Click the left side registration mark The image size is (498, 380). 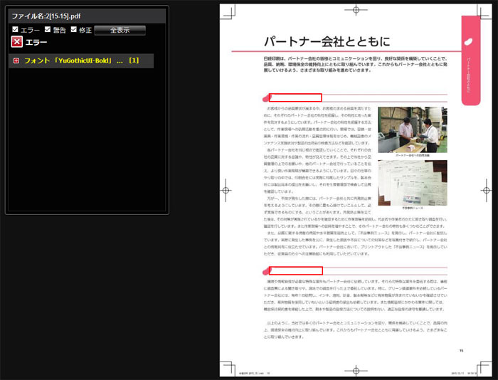tap(227, 189)
